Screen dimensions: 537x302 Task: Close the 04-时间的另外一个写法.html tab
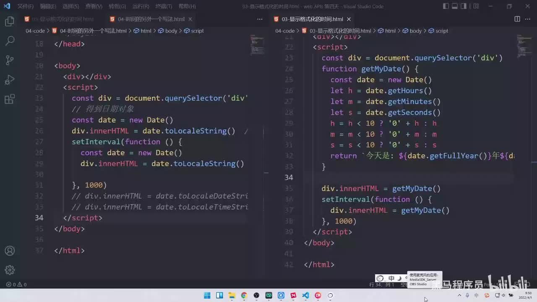coord(190,19)
